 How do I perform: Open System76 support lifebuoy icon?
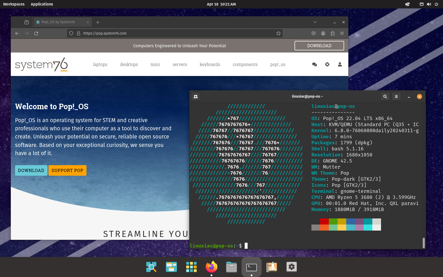coord(327,64)
